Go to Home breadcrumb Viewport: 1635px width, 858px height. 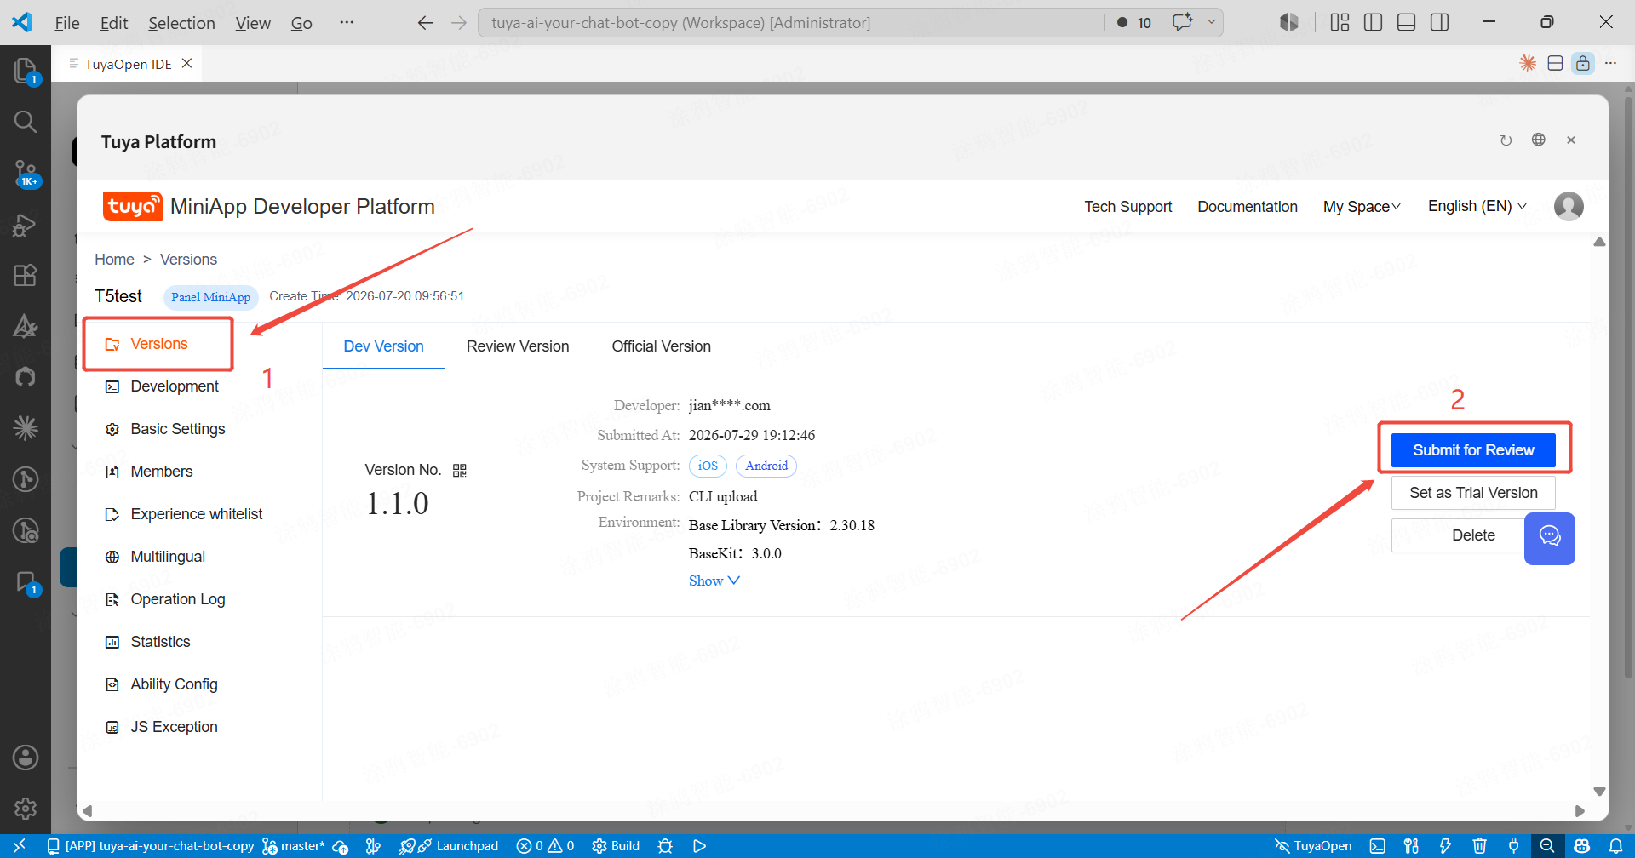tap(114, 260)
